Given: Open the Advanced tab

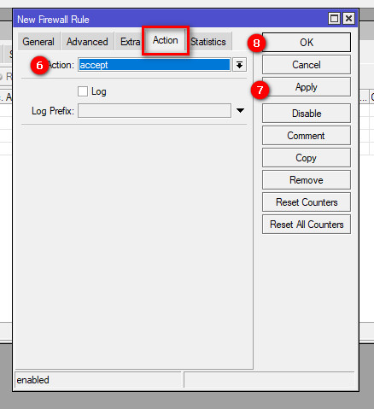Looking at the screenshot, I should [x=87, y=42].
